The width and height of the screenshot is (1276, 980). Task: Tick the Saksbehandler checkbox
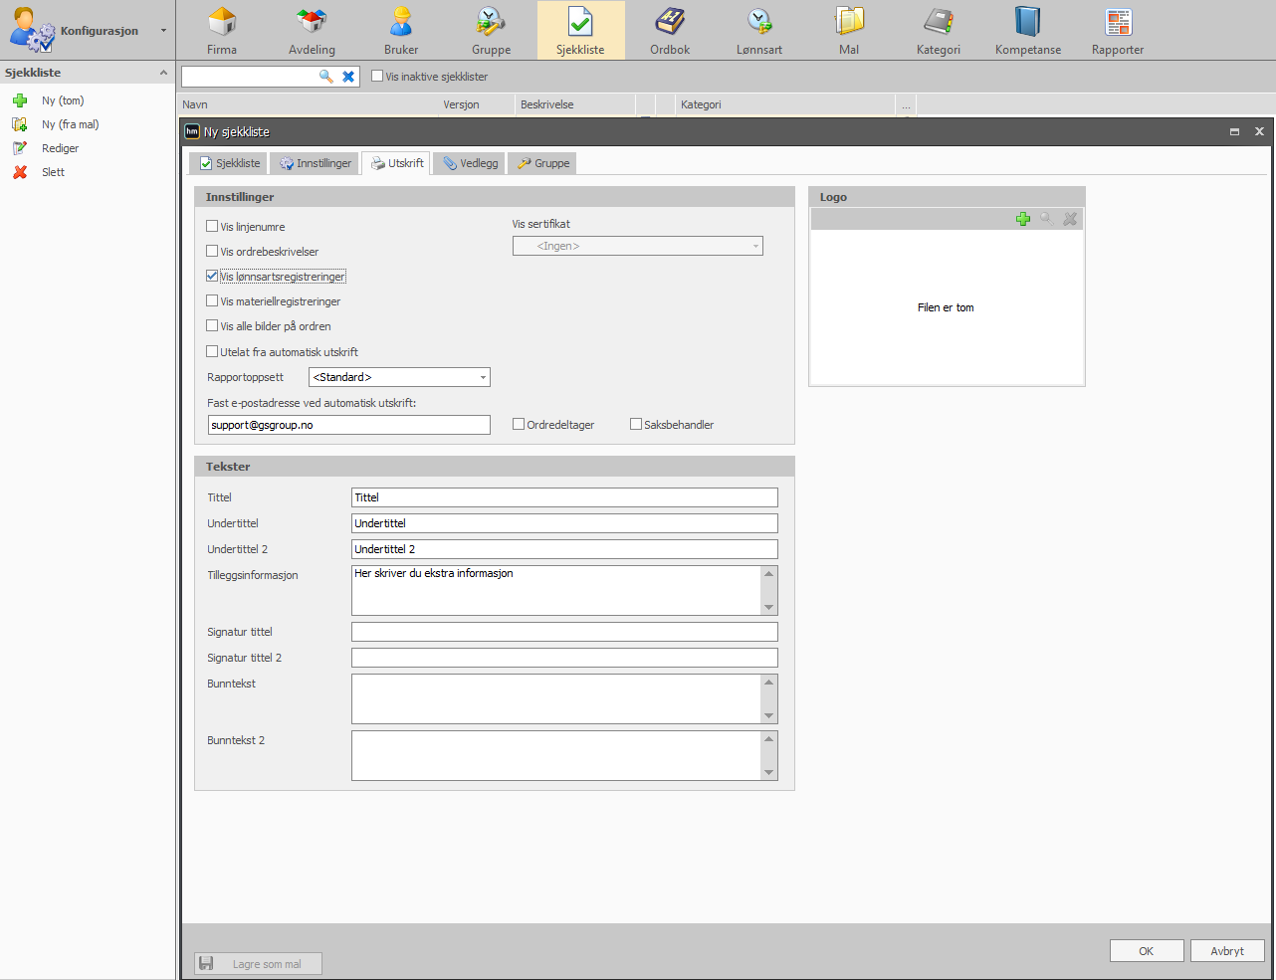coord(636,424)
